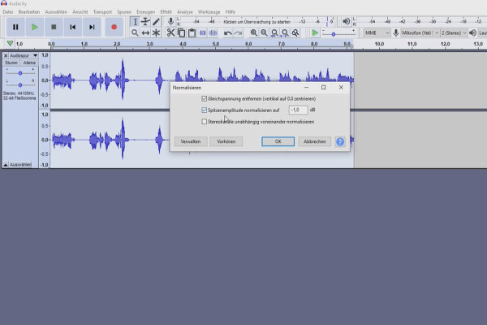Open the Hilfe menu
The height and width of the screenshot is (325, 487).
click(231, 12)
